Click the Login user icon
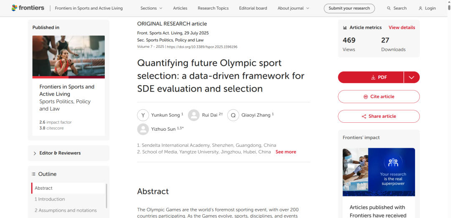 tap(421, 8)
